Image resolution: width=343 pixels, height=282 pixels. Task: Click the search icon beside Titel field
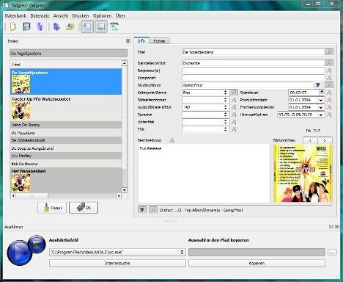click(x=329, y=52)
